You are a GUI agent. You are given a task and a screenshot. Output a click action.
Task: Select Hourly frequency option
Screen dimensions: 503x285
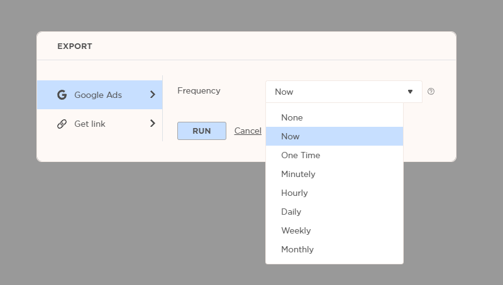point(334,193)
